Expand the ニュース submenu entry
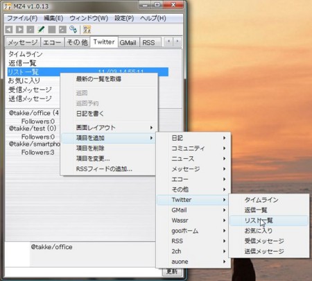 (x=193, y=159)
